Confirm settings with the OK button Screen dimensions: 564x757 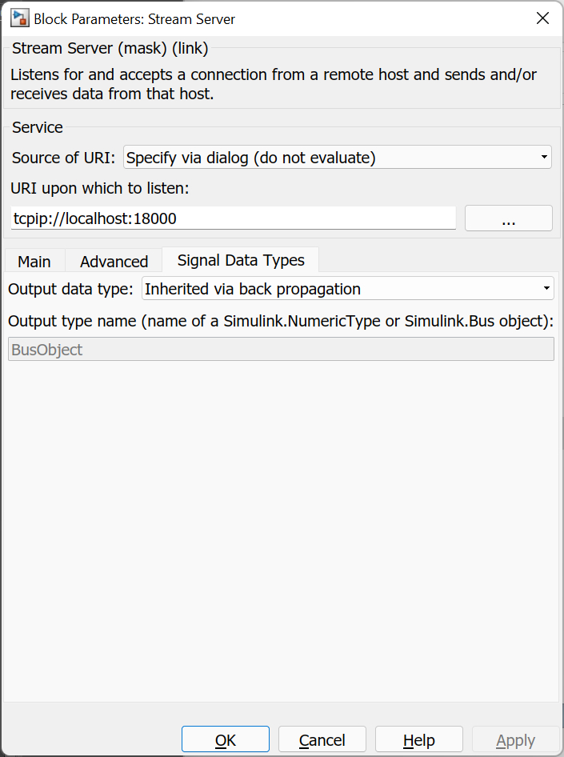pos(225,739)
